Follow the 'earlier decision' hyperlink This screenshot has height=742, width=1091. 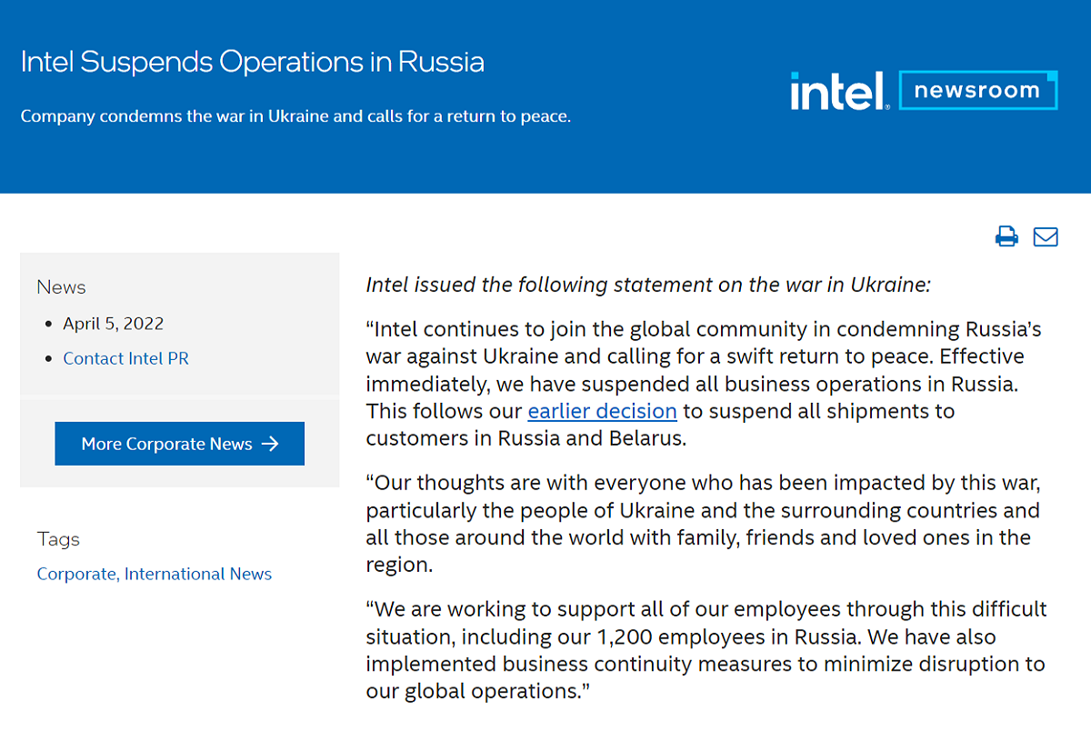point(603,411)
